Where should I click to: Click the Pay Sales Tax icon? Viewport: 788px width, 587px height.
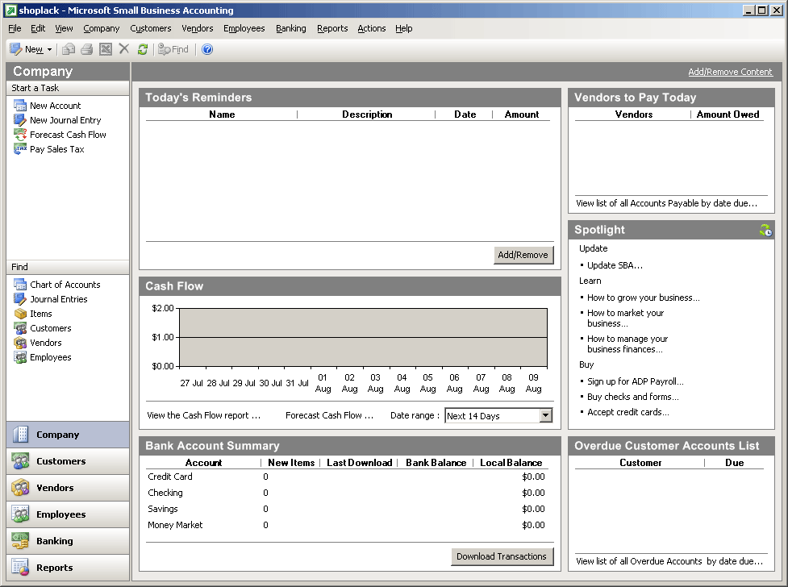click(20, 149)
